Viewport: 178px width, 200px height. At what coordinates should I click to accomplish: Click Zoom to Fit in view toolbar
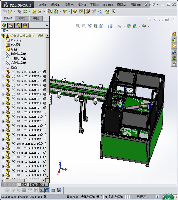(x=78, y=26)
